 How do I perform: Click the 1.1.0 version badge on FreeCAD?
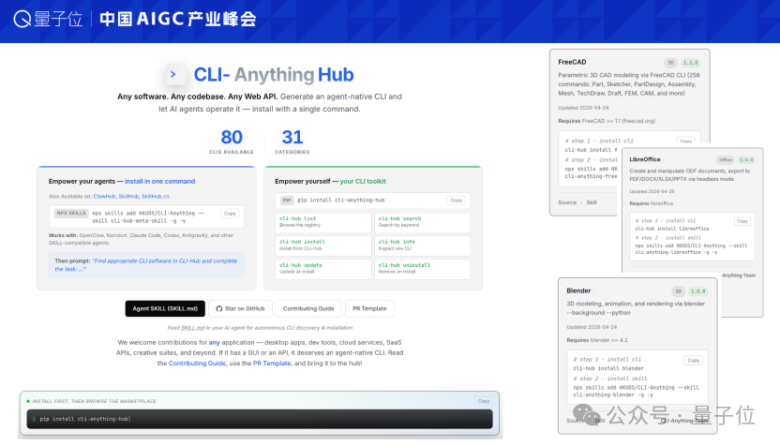coord(690,63)
